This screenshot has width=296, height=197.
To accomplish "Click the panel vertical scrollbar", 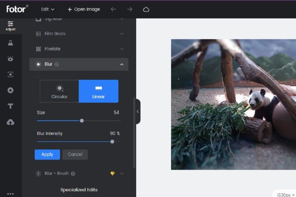I will (134, 133).
